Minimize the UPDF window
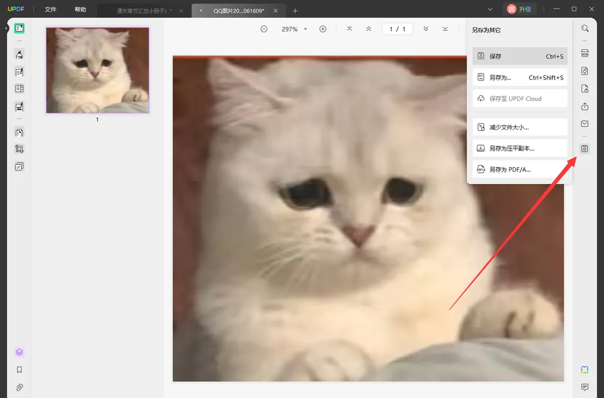The height and width of the screenshot is (398, 604). pos(556,9)
